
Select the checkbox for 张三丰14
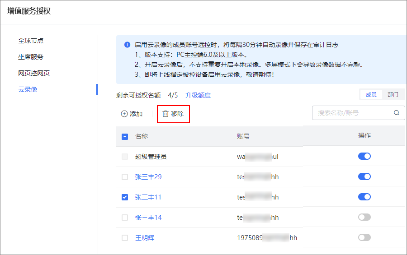tap(125, 218)
